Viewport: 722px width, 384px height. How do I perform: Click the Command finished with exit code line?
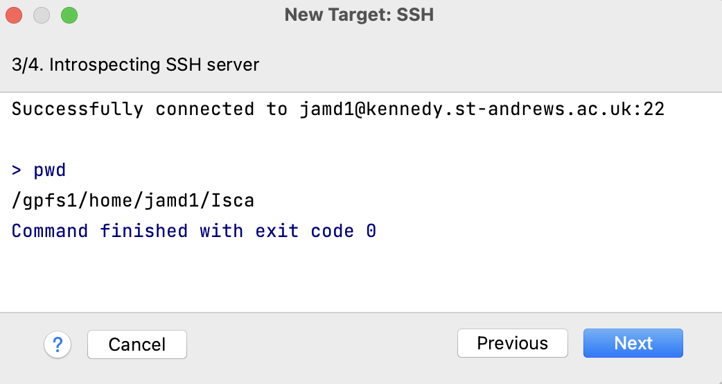(x=194, y=231)
